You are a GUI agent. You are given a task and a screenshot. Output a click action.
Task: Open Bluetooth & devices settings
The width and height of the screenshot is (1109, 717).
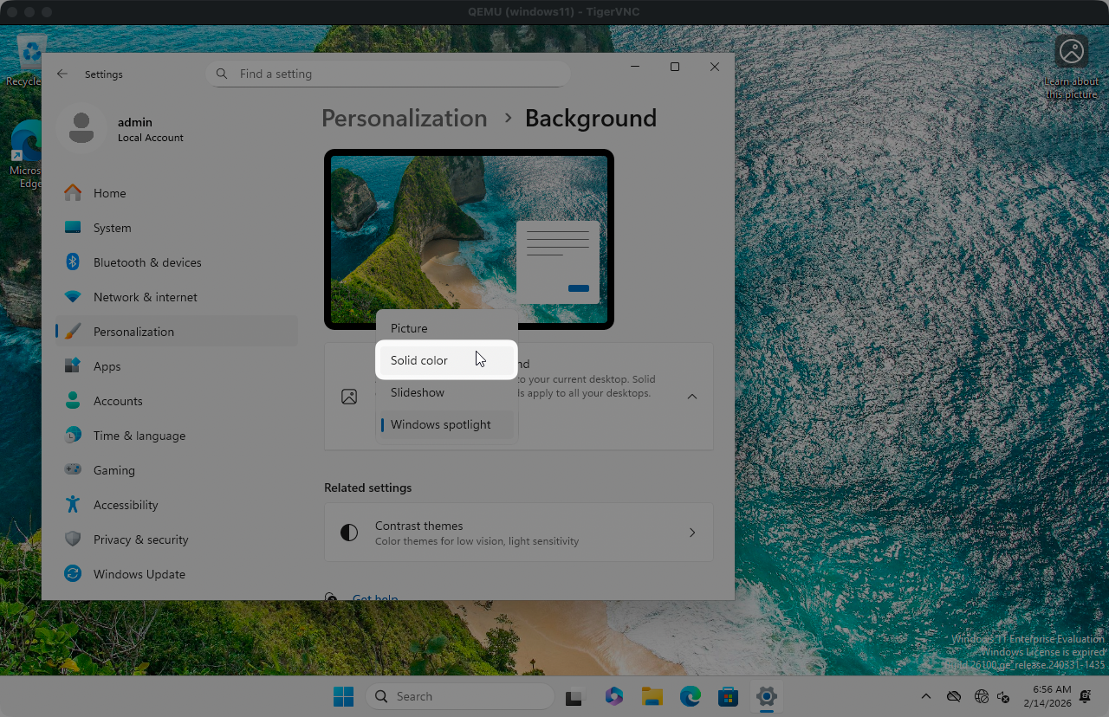pos(146,262)
